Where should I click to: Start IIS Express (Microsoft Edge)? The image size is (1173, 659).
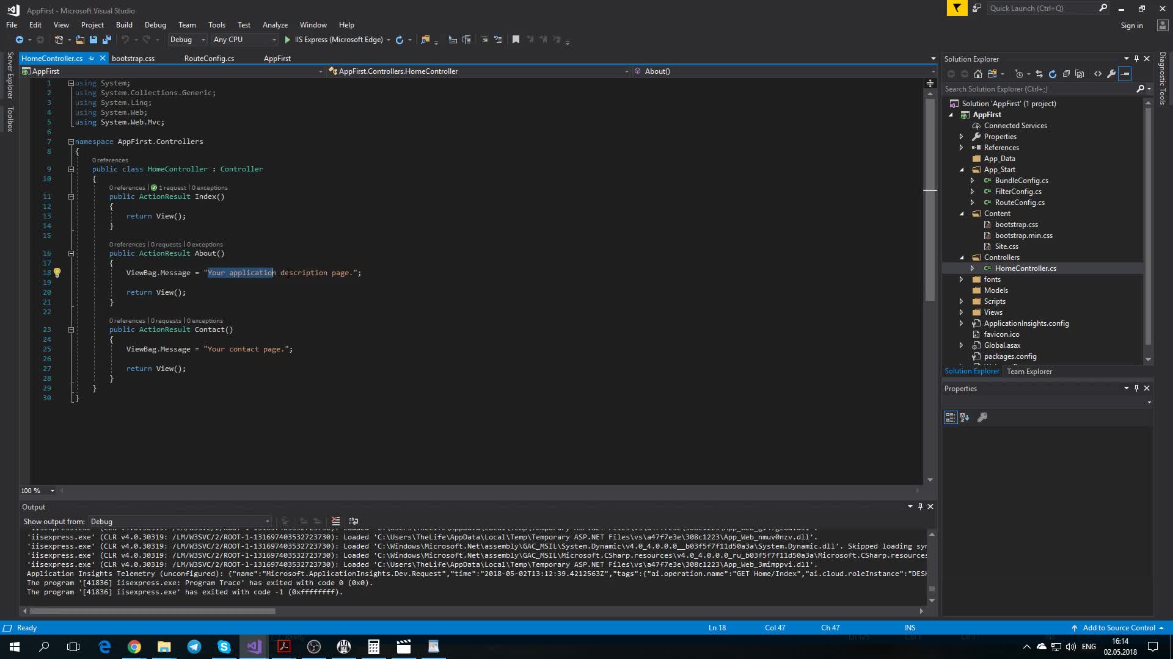[x=335, y=40]
